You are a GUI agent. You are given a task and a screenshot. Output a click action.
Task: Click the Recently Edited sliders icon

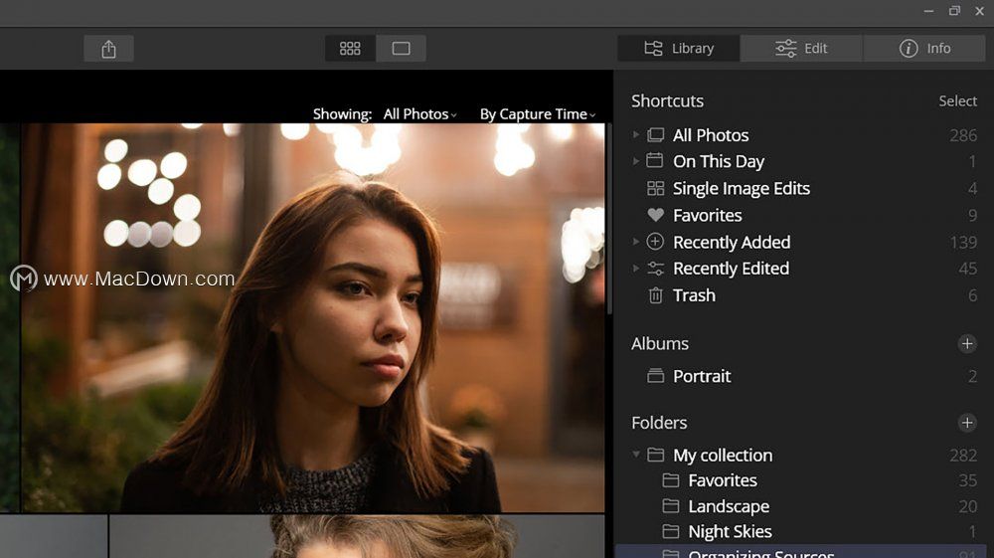(655, 269)
